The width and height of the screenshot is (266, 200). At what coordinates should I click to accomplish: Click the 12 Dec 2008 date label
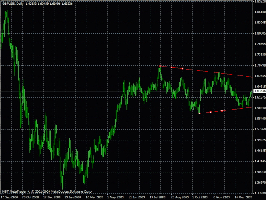coord(52,197)
